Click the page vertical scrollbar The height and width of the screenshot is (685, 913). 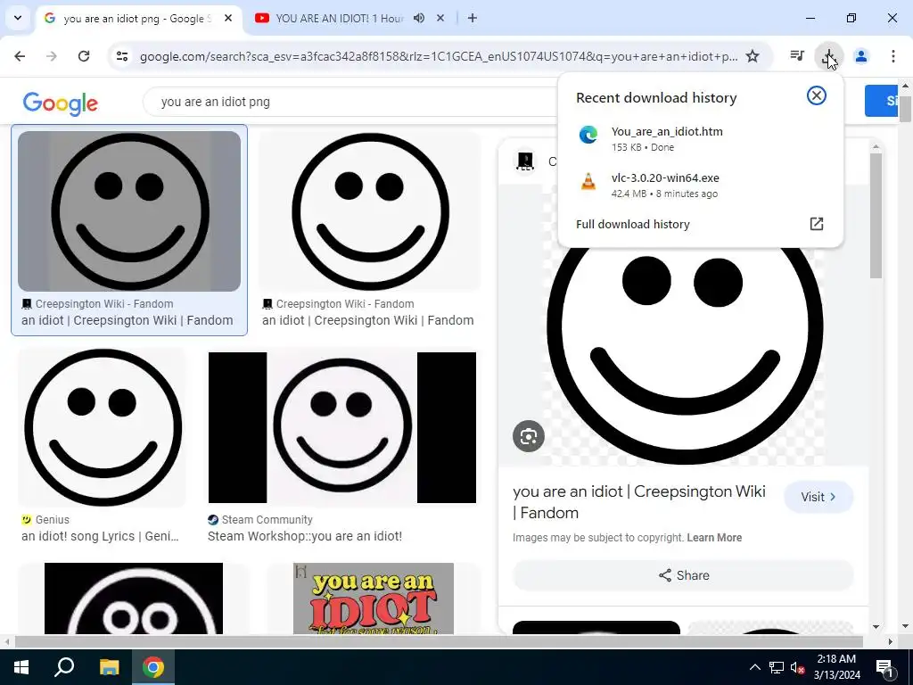[906, 110]
